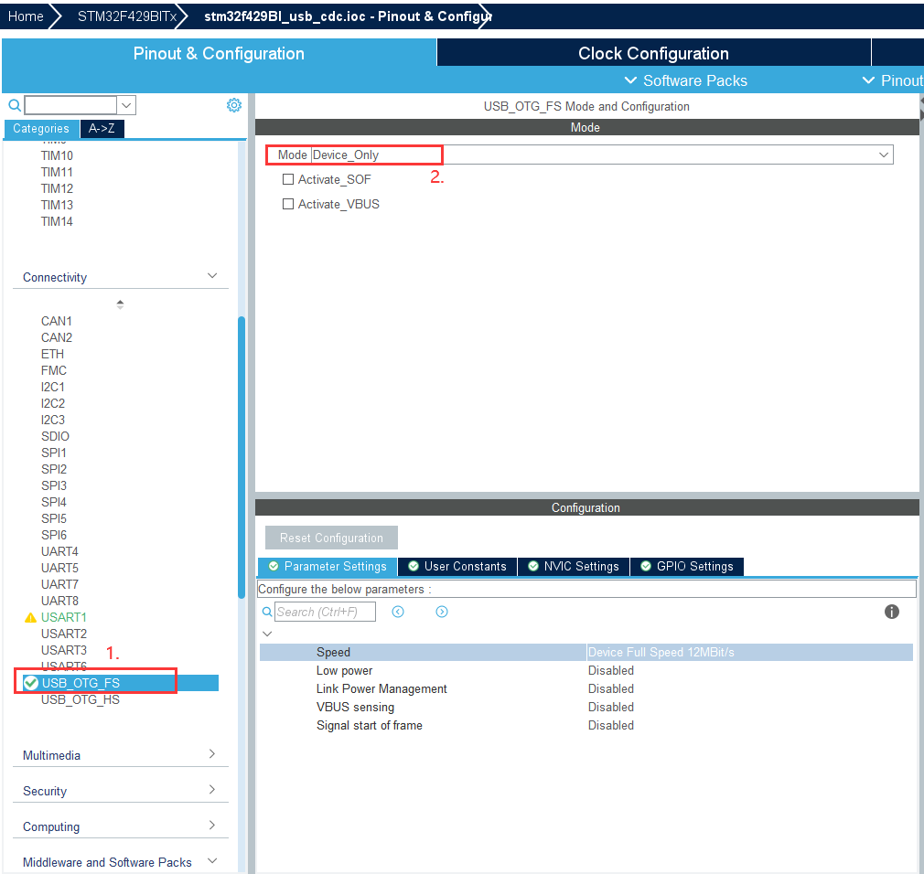Click the sort arrows icon above CAN1
This screenshot has width=924, height=874.
point(120,304)
